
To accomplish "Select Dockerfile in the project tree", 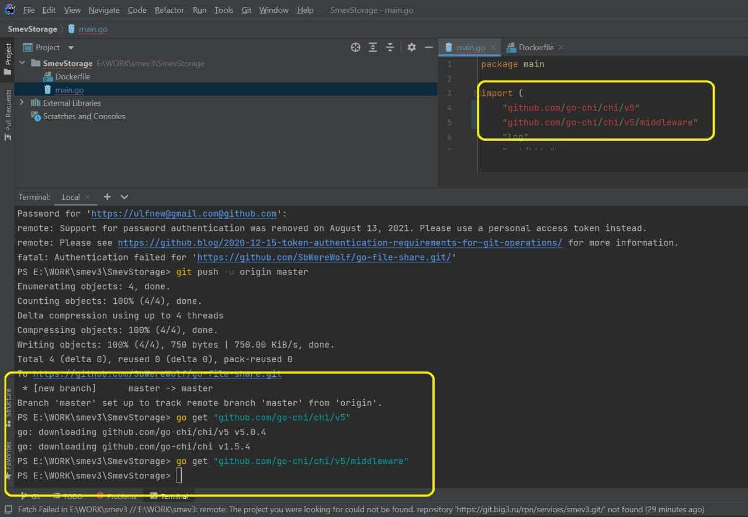I will [x=72, y=77].
